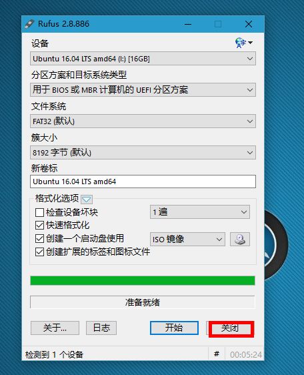Open the 设备 device dropdown
Screen dimensions: 304x375
coord(143,59)
